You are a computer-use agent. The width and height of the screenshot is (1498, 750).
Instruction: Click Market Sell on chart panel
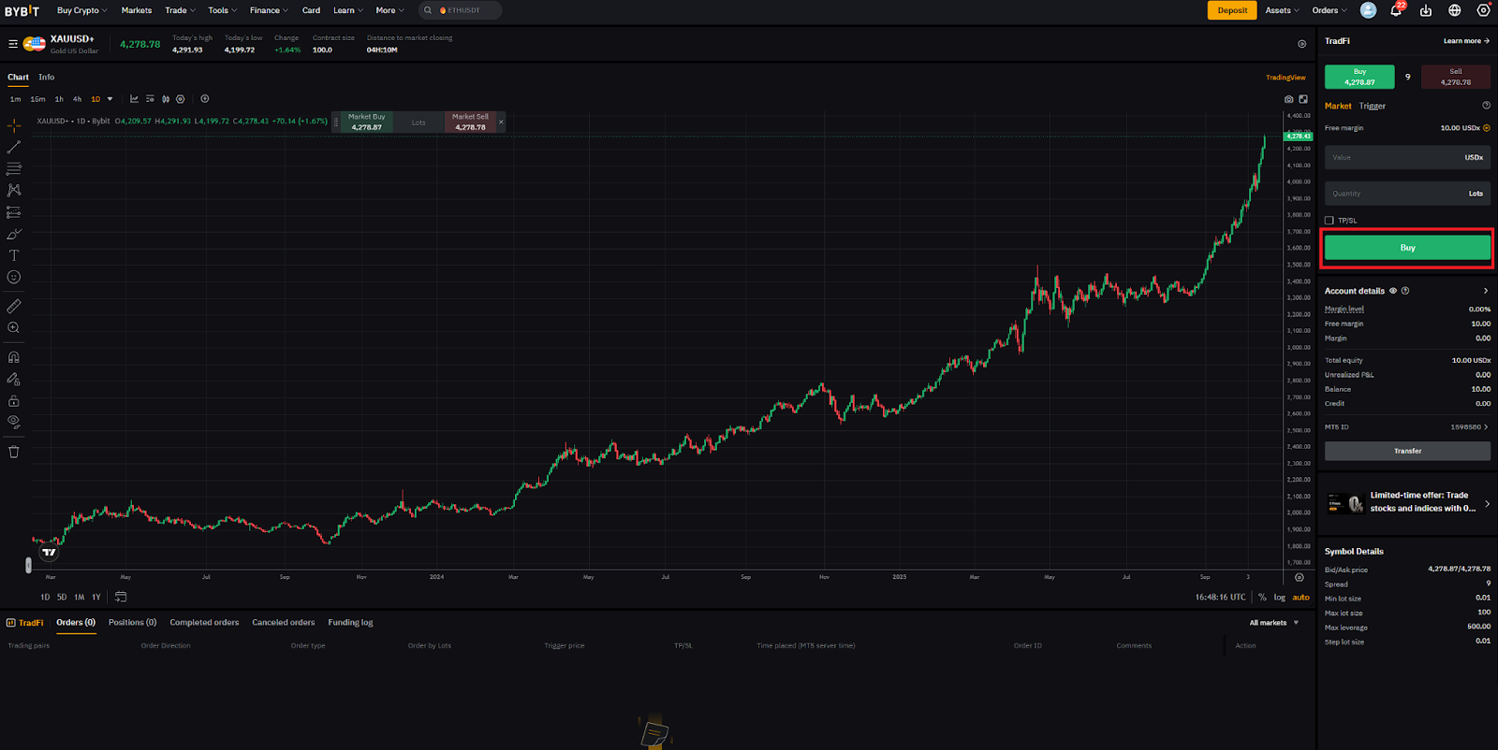tap(470, 123)
